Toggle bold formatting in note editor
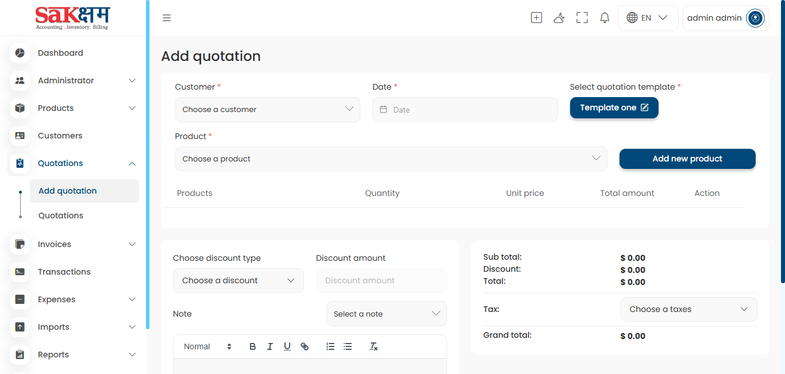Screen dimensions: 785x374 pyautogui.click(x=252, y=346)
